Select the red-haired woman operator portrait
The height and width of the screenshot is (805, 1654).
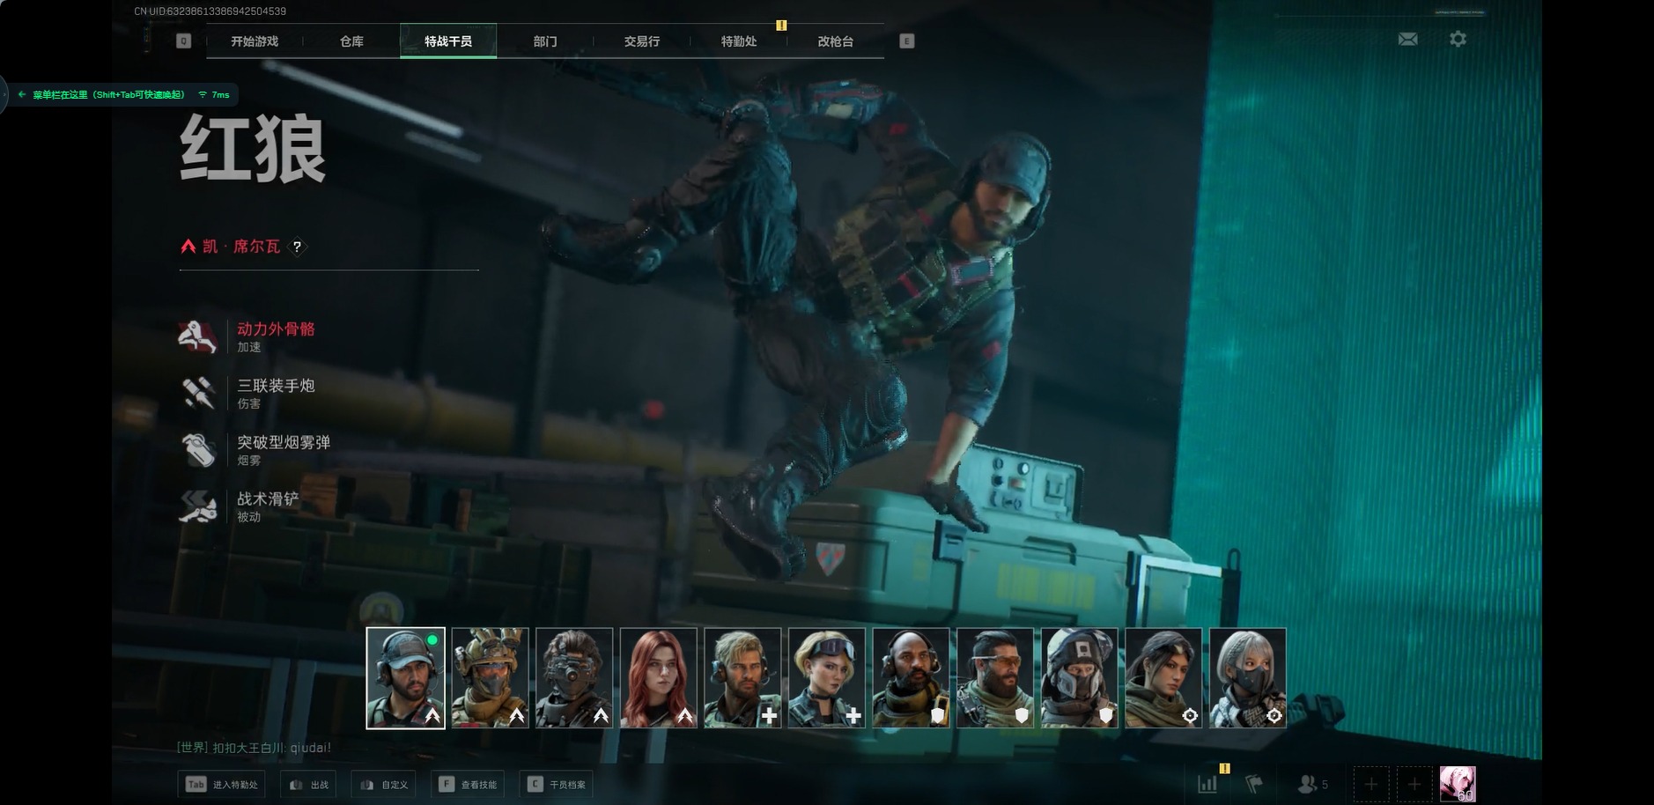659,678
